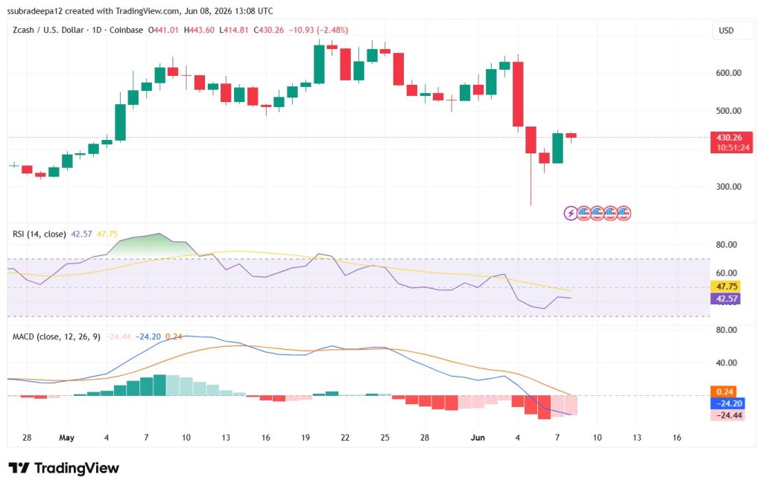Click the rightmost US flag event icon
This screenshot has height=489, width=763.
[x=624, y=213]
